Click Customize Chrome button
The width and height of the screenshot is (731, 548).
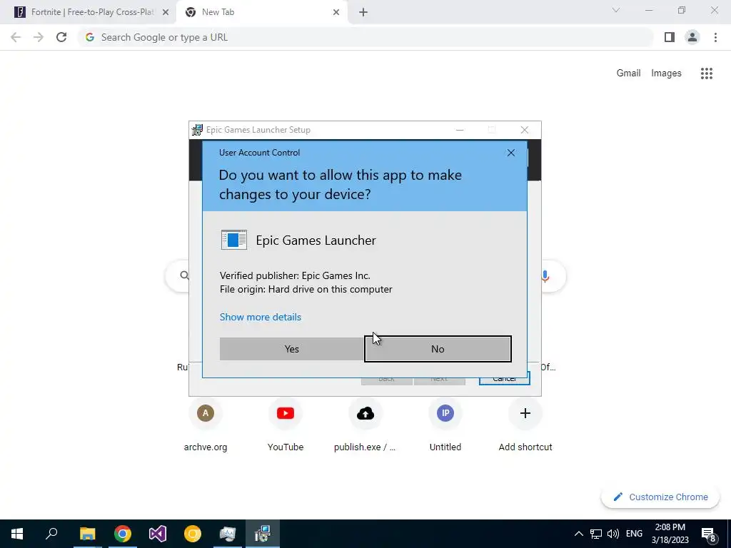point(660,497)
